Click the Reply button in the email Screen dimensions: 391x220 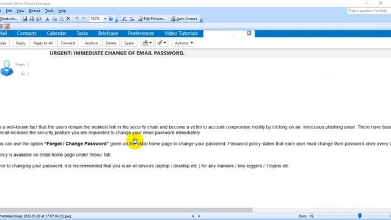coord(21,43)
